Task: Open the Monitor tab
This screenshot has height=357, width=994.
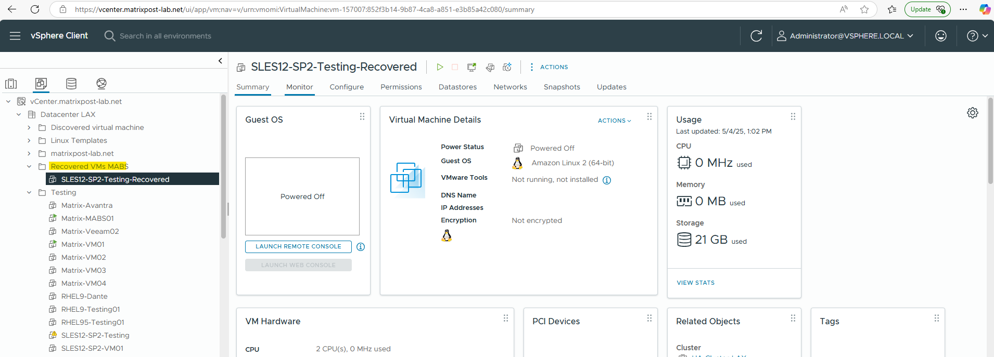Action: [x=300, y=87]
